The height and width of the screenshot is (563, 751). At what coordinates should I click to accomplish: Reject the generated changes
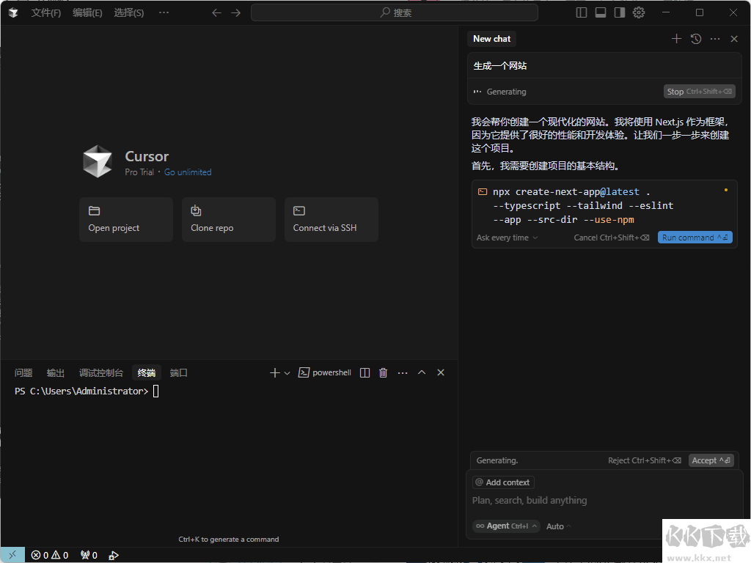645,460
